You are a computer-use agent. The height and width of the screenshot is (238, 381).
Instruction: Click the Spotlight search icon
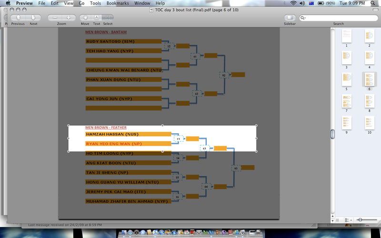[375, 3]
